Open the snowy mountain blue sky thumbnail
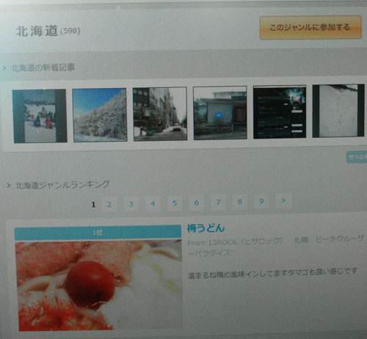Viewport: 367px width, 339px height. click(100, 115)
